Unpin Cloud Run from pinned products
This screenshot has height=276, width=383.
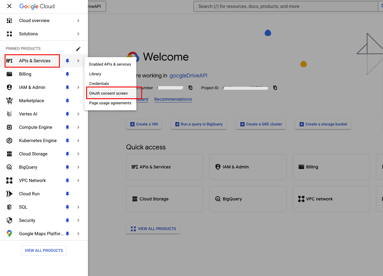pos(67,194)
